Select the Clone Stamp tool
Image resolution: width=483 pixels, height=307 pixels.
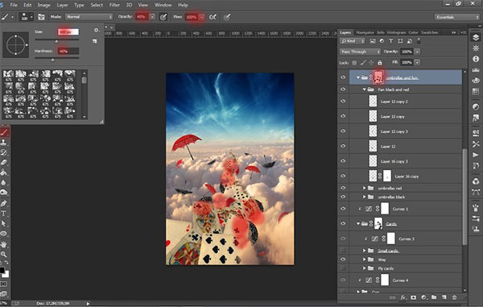pyautogui.click(x=4, y=143)
